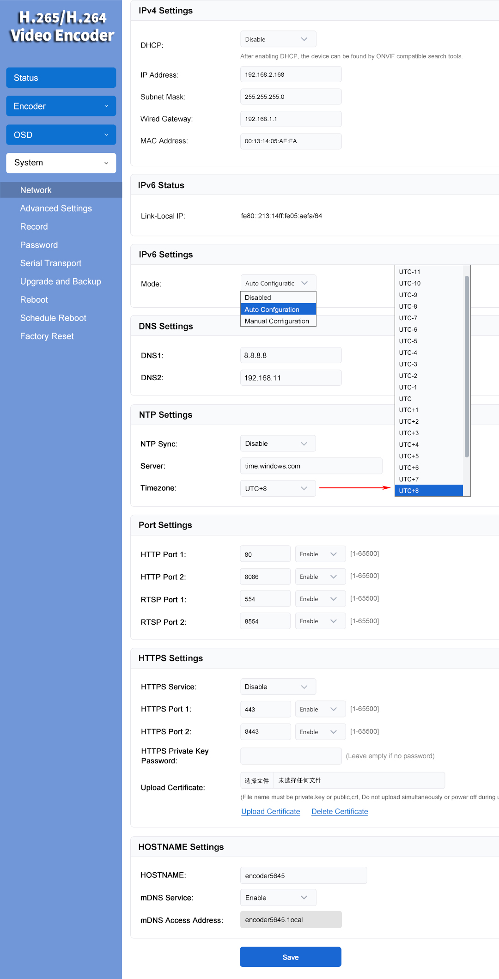Open the HTTPS Service dropdown
The height and width of the screenshot is (979, 499).
click(x=278, y=687)
